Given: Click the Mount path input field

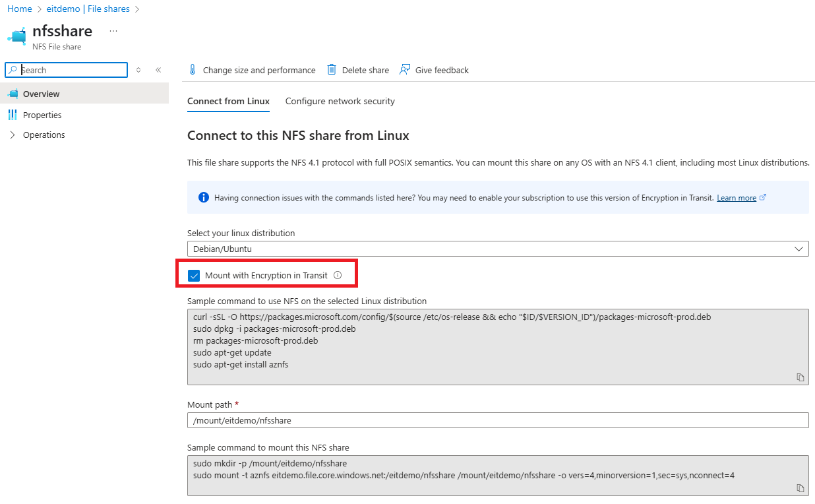Looking at the screenshot, I should [x=498, y=420].
